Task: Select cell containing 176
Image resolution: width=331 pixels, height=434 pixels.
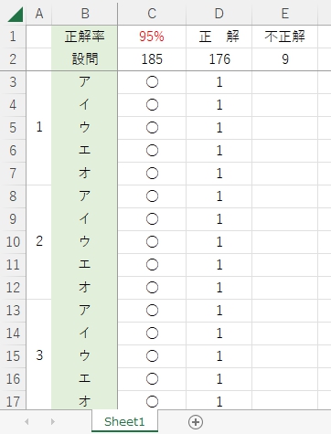Action: click(219, 59)
